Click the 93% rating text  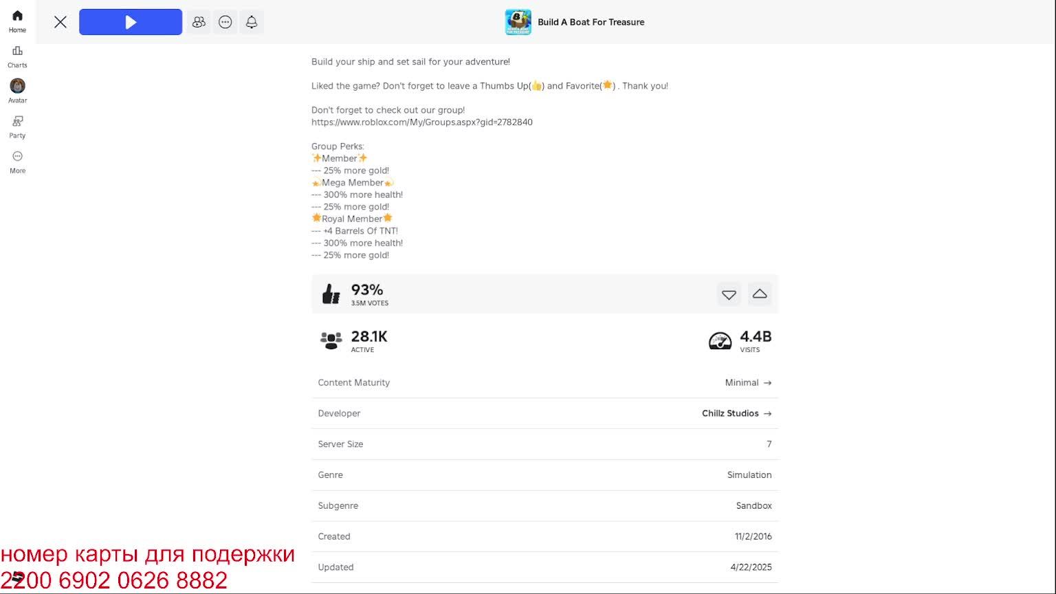pos(367,290)
